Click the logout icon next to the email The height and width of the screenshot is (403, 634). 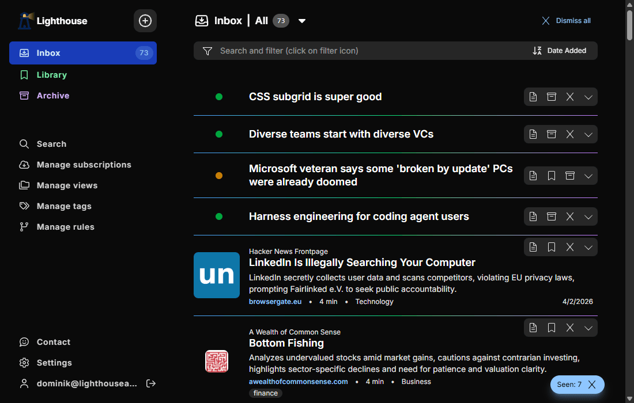tap(151, 383)
